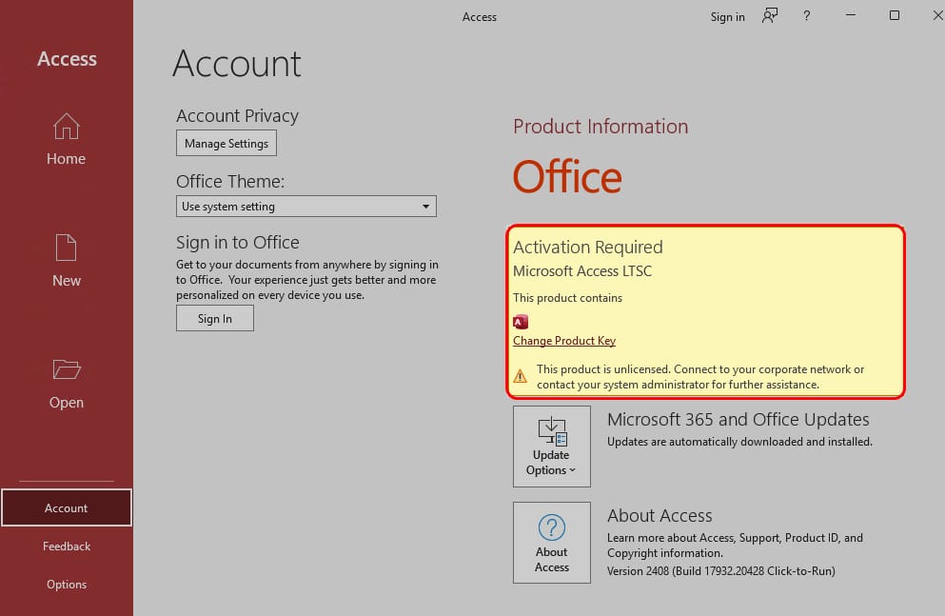Image resolution: width=945 pixels, height=616 pixels.
Task: Click the Sign In button
Action: pos(215,318)
